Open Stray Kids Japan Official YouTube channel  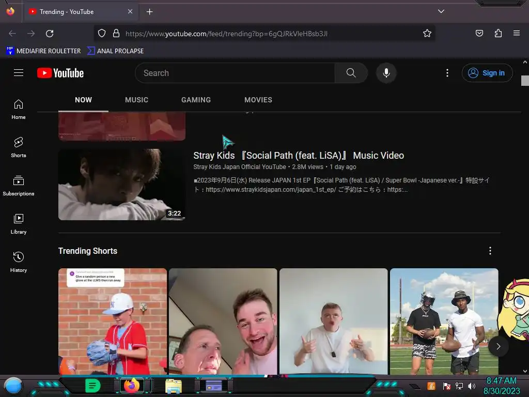(x=240, y=167)
